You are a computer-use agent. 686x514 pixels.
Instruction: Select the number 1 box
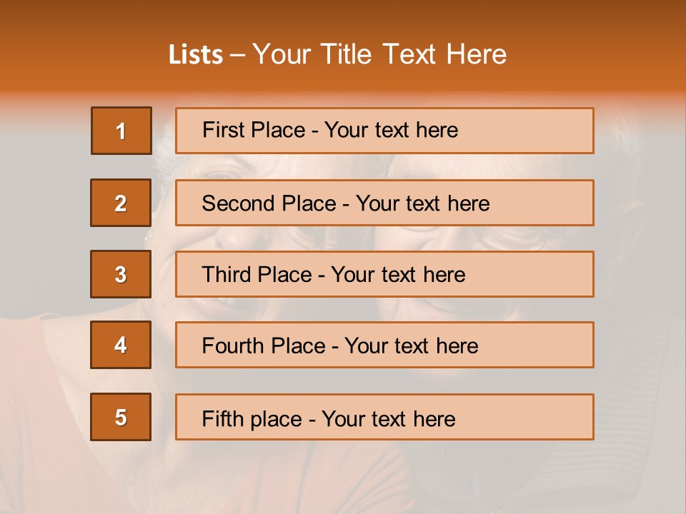point(121,131)
